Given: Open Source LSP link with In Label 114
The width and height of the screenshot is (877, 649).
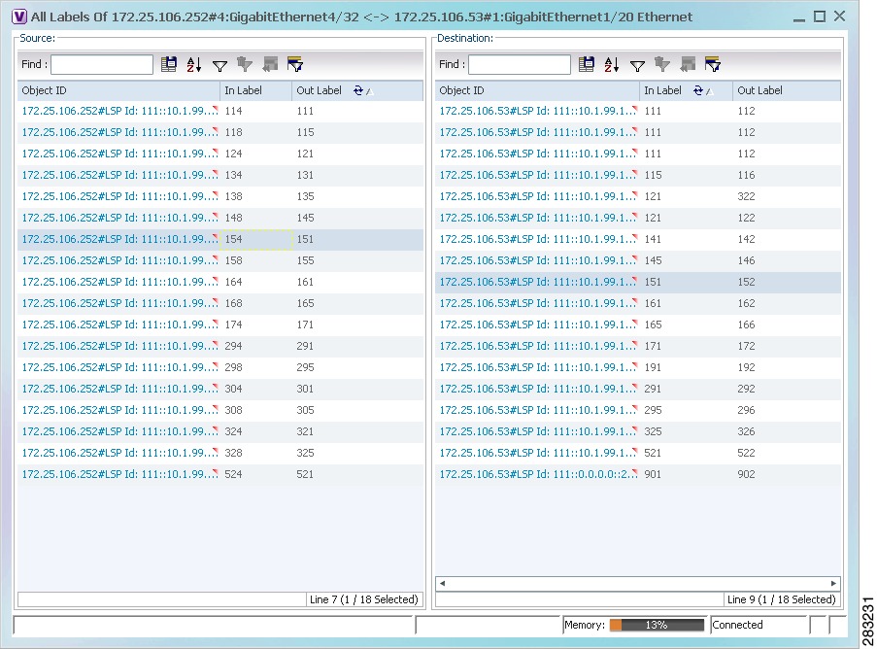Looking at the screenshot, I should click(119, 111).
